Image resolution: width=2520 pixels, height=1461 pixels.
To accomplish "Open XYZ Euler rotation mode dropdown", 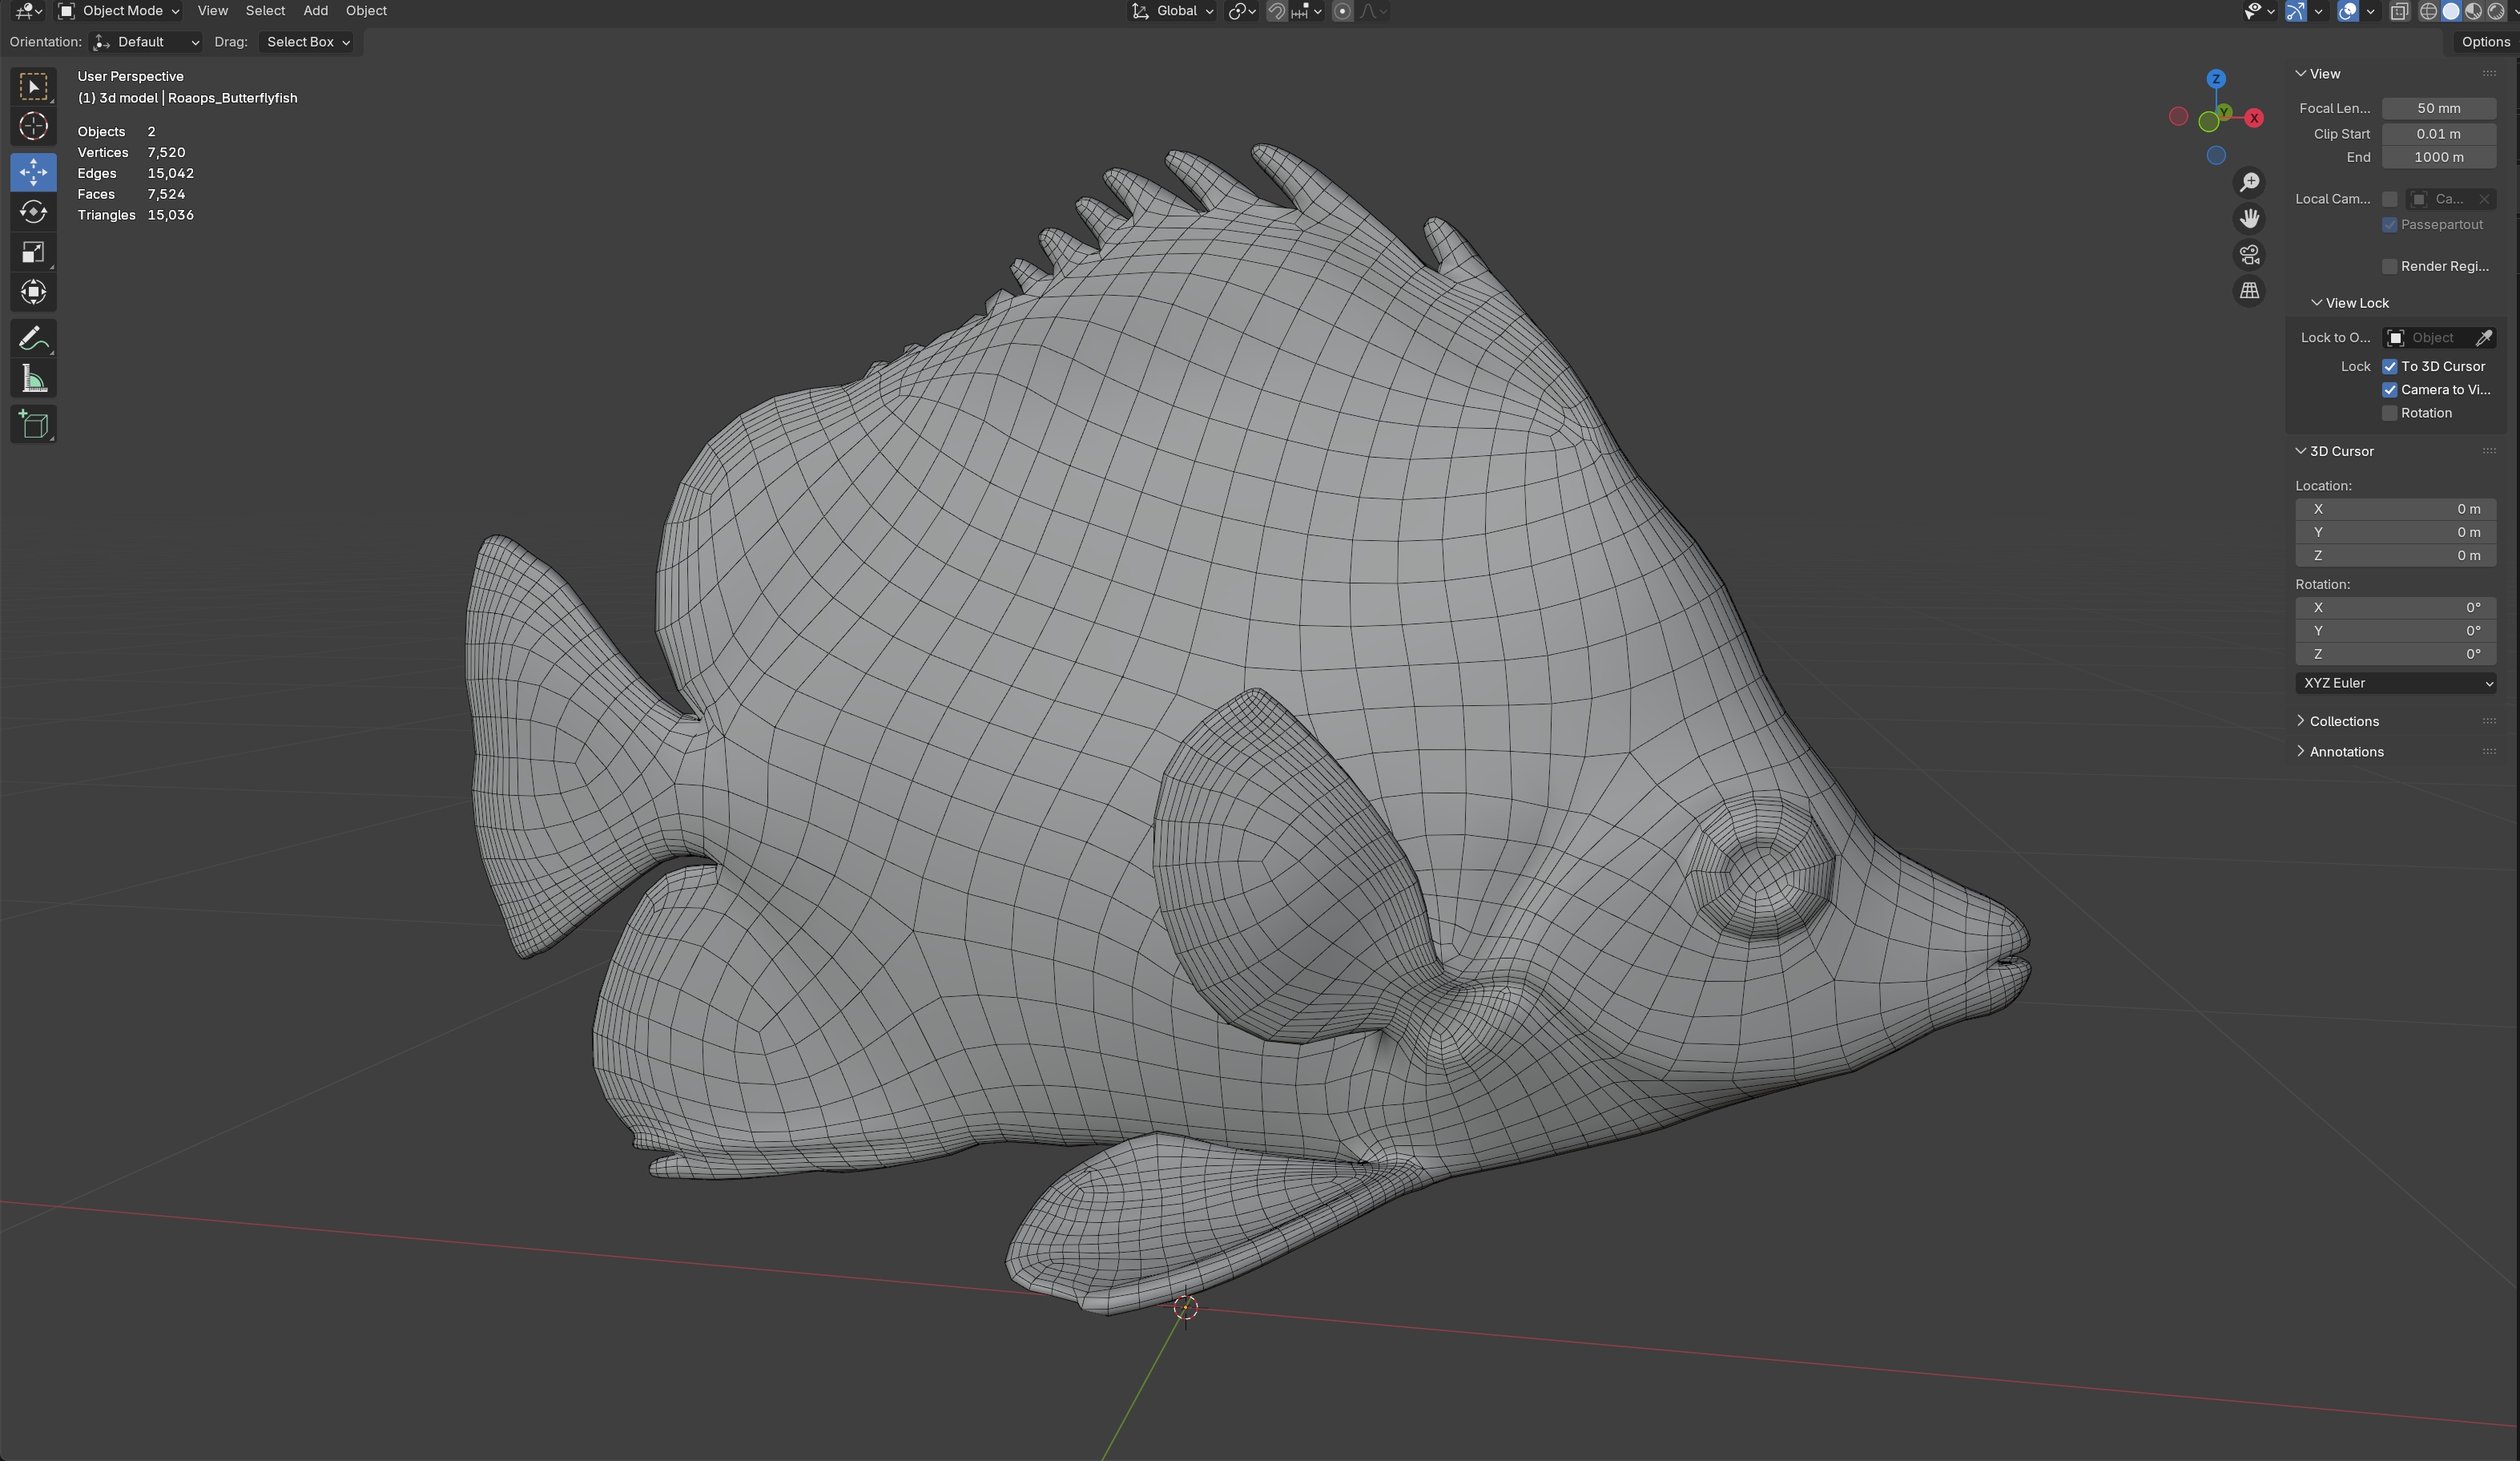I will pos(2396,684).
